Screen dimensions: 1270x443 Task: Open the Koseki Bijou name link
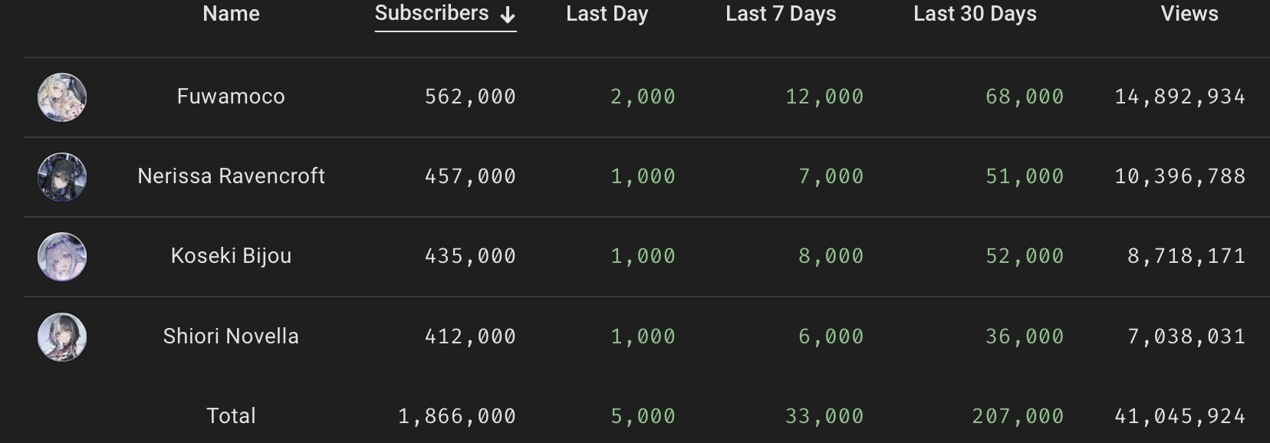pyautogui.click(x=231, y=256)
